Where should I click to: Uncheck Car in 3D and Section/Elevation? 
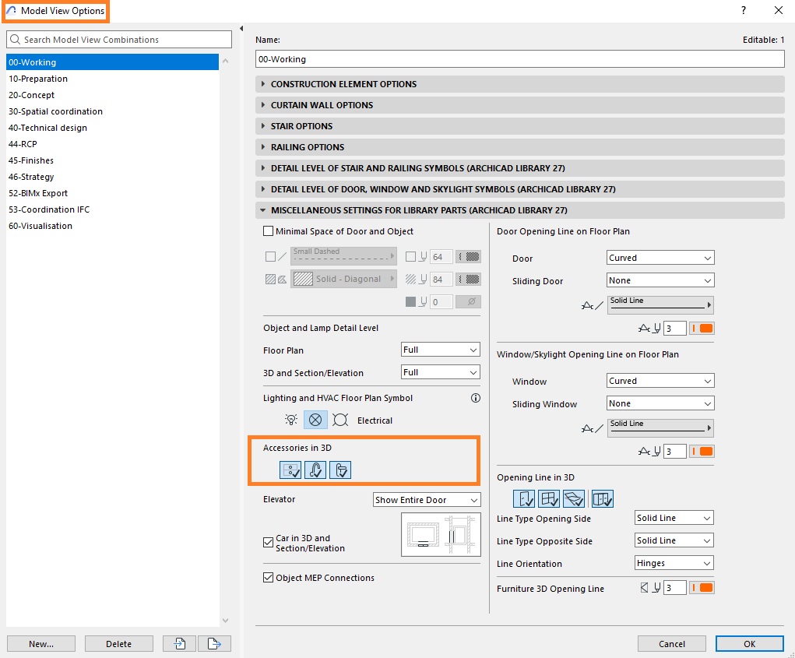(x=268, y=543)
